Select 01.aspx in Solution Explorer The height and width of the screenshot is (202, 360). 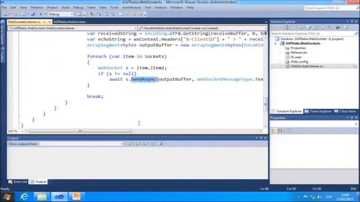pyautogui.click(x=296, y=57)
